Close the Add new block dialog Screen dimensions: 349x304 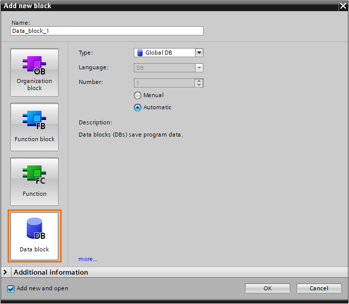343,6
